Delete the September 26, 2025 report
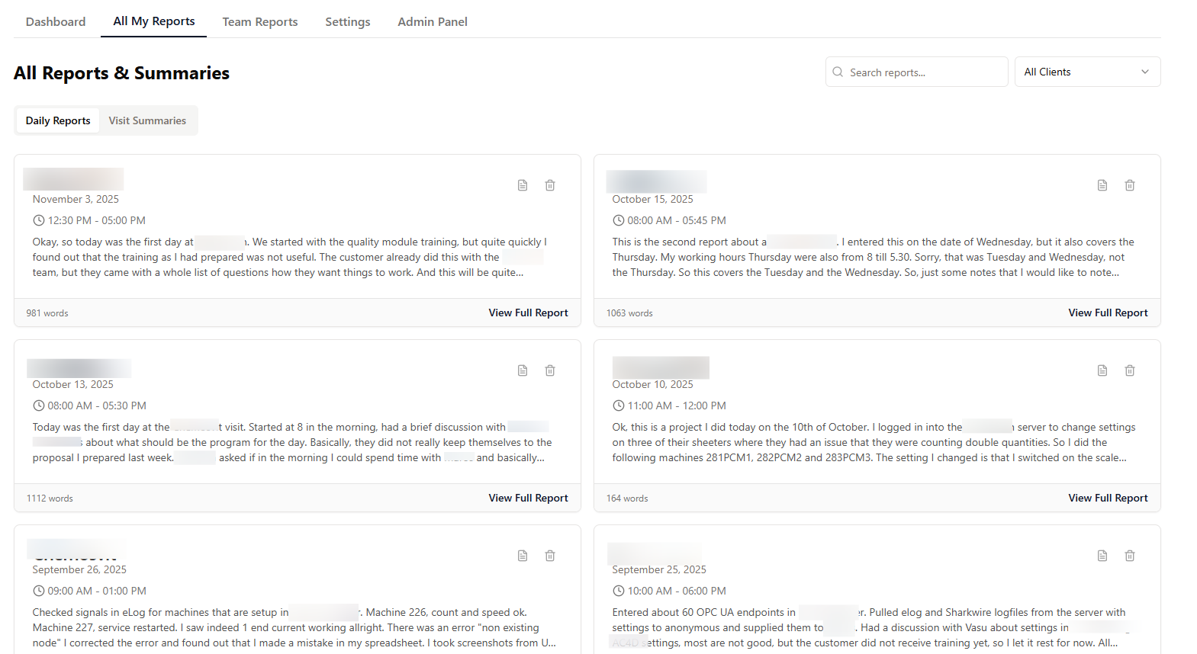1197x654 pixels. click(x=550, y=556)
